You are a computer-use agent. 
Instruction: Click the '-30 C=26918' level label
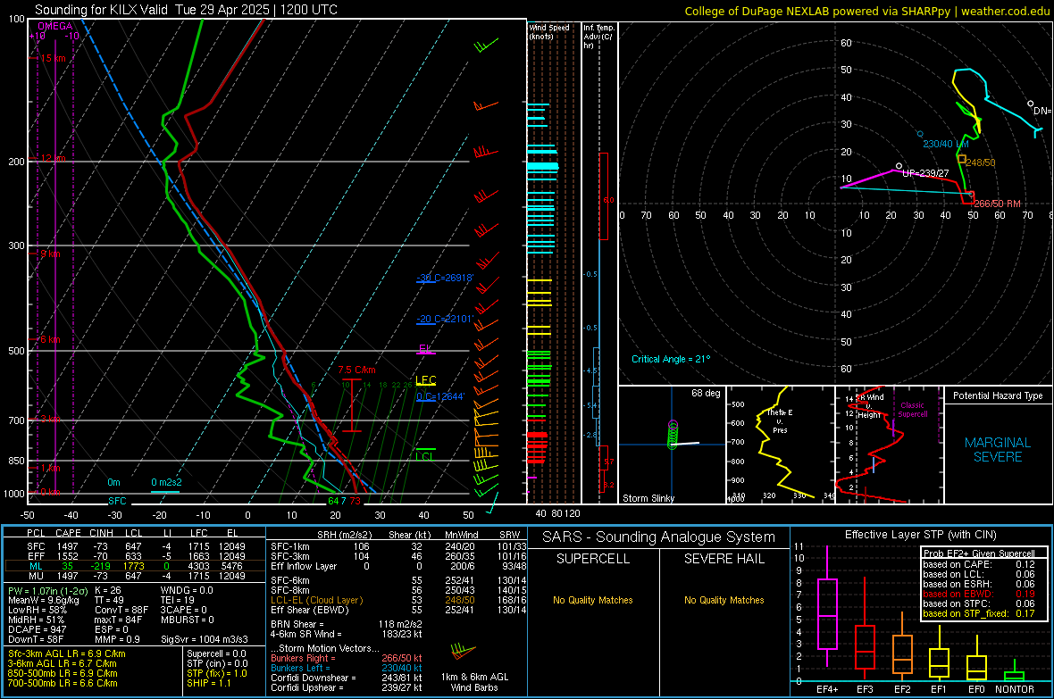(x=445, y=278)
